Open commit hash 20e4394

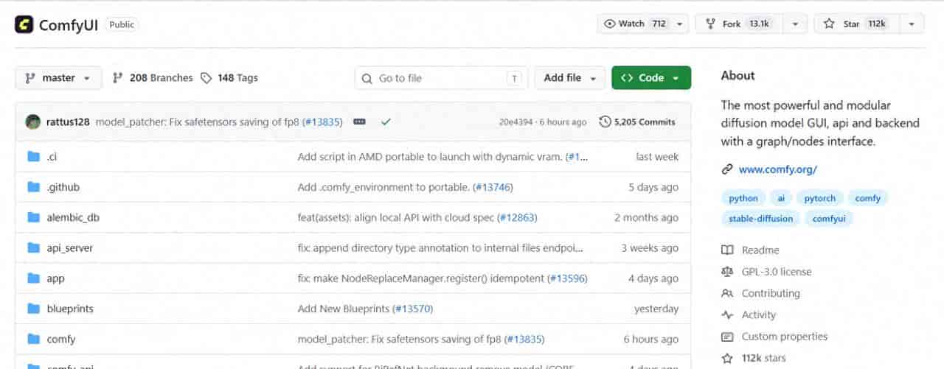516,122
